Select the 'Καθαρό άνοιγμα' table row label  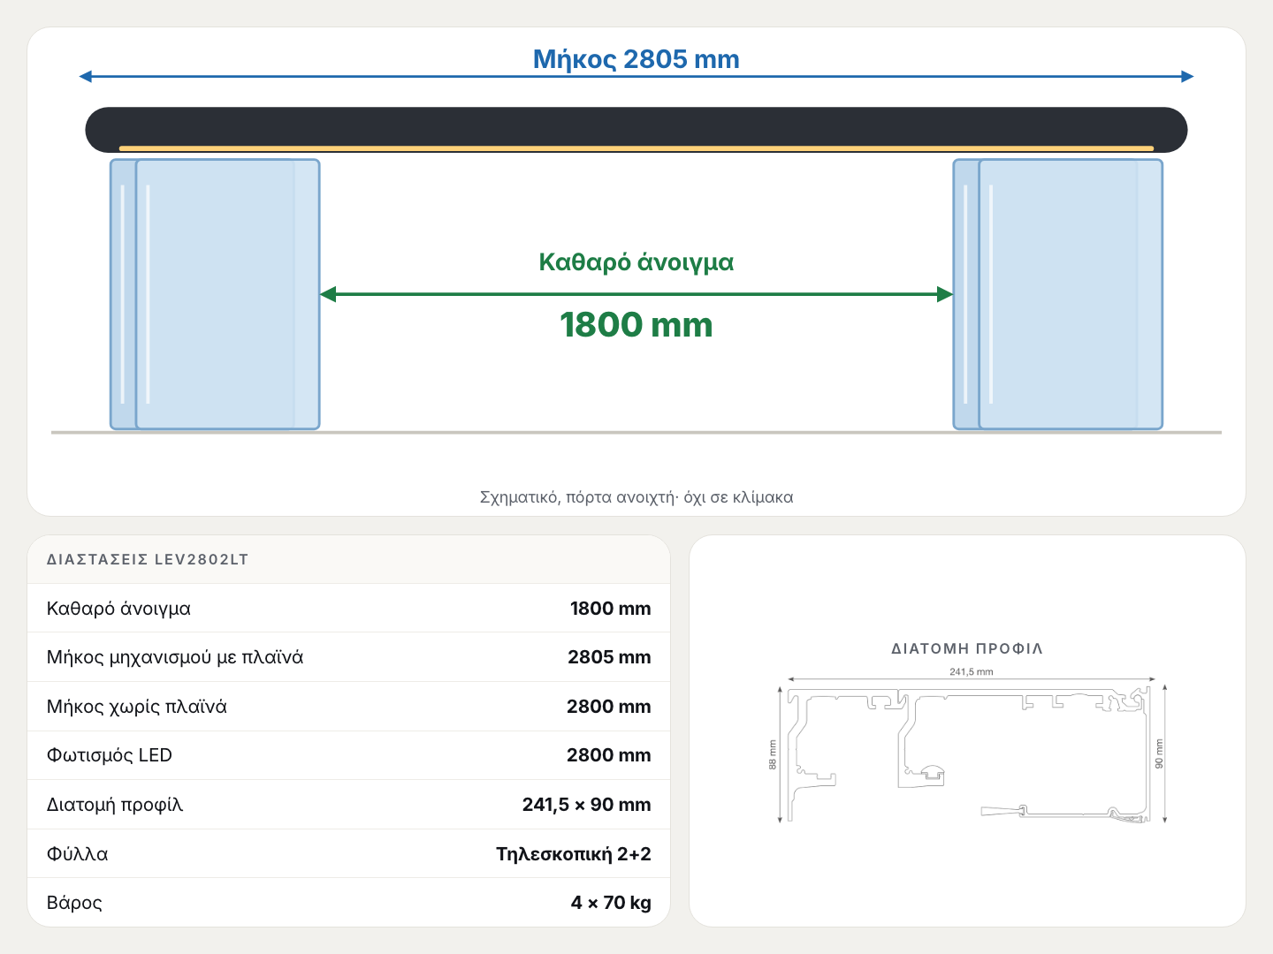(118, 609)
